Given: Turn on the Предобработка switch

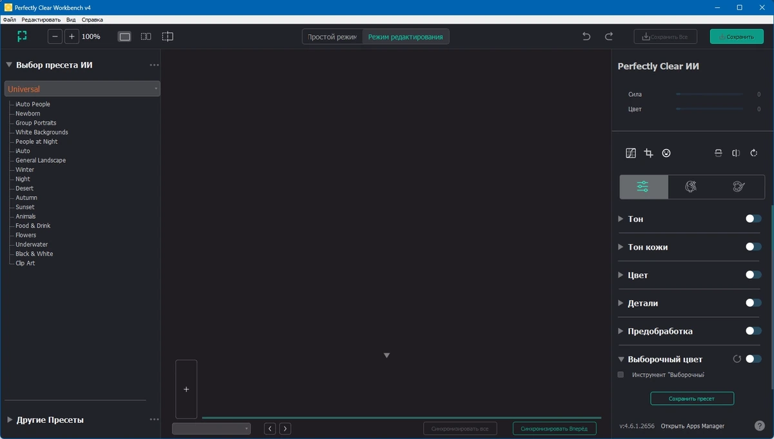Looking at the screenshot, I should pyautogui.click(x=753, y=331).
